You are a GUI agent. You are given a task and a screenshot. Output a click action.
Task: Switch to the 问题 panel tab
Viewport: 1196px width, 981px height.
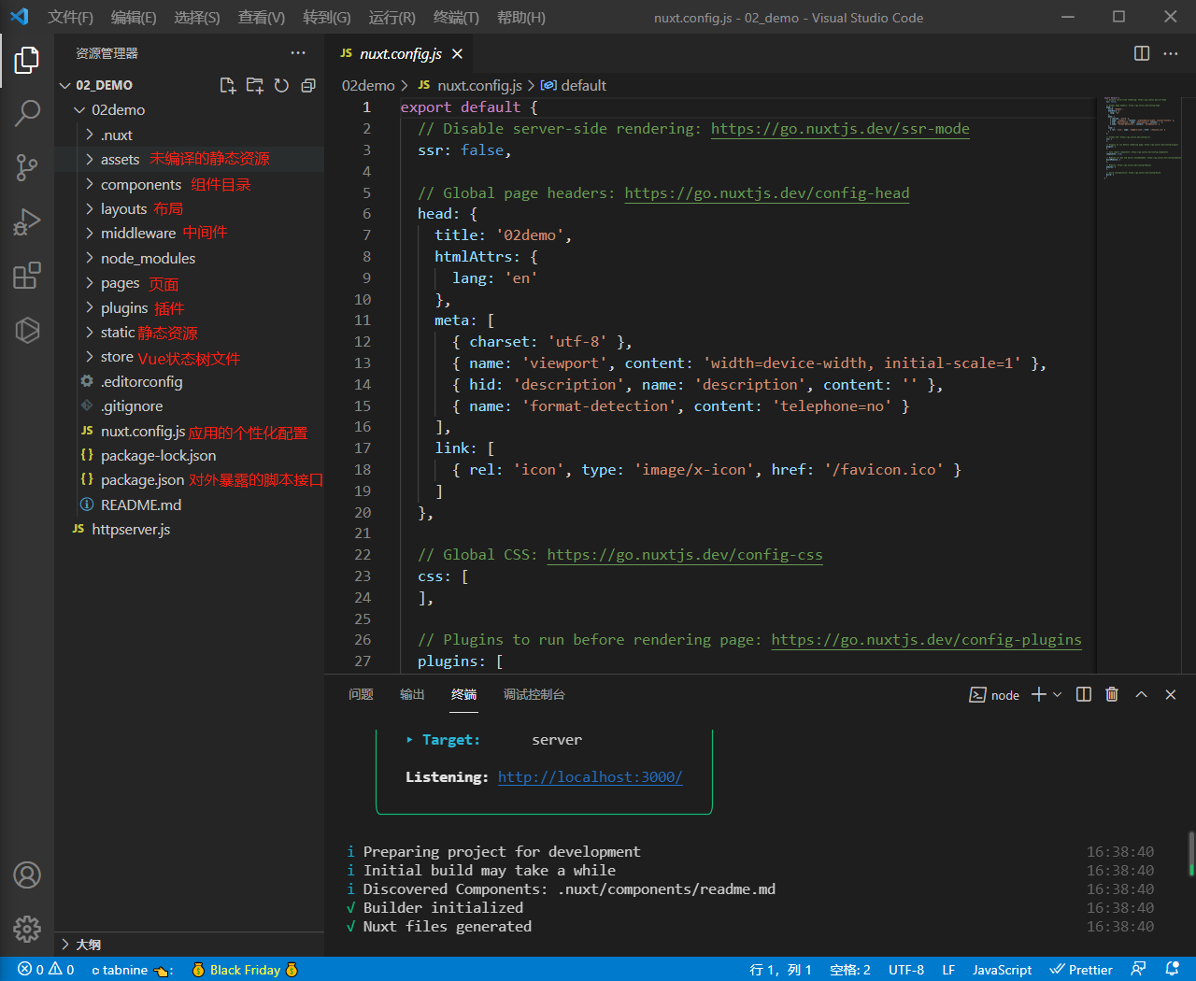pyautogui.click(x=361, y=694)
